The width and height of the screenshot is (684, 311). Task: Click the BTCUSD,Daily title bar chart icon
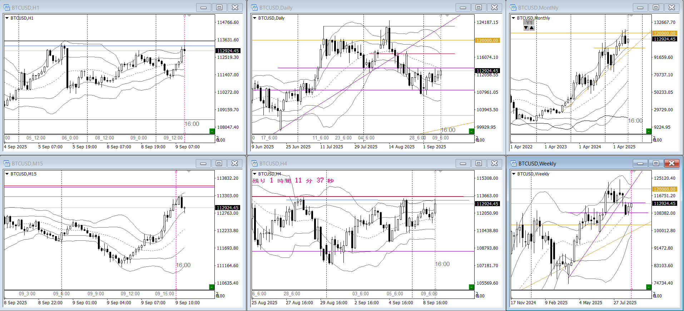coord(254,7)
